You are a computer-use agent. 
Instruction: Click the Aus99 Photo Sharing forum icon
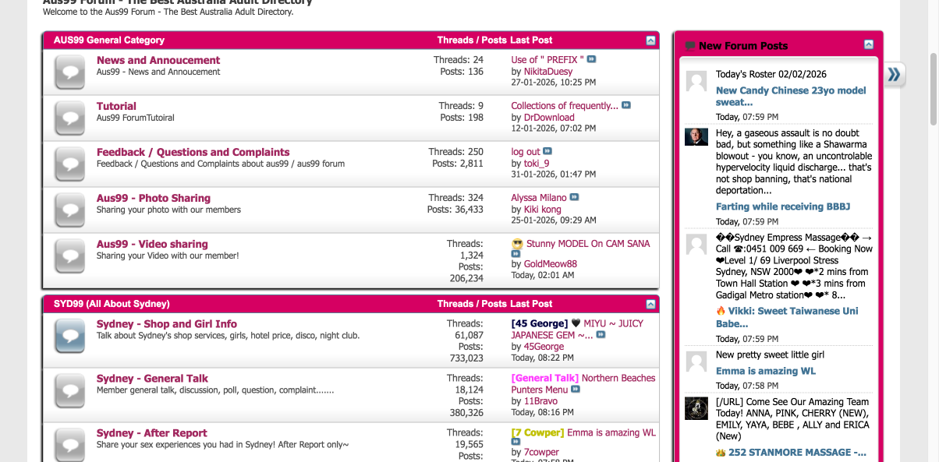pyautogui.click(x=70, y=210)
